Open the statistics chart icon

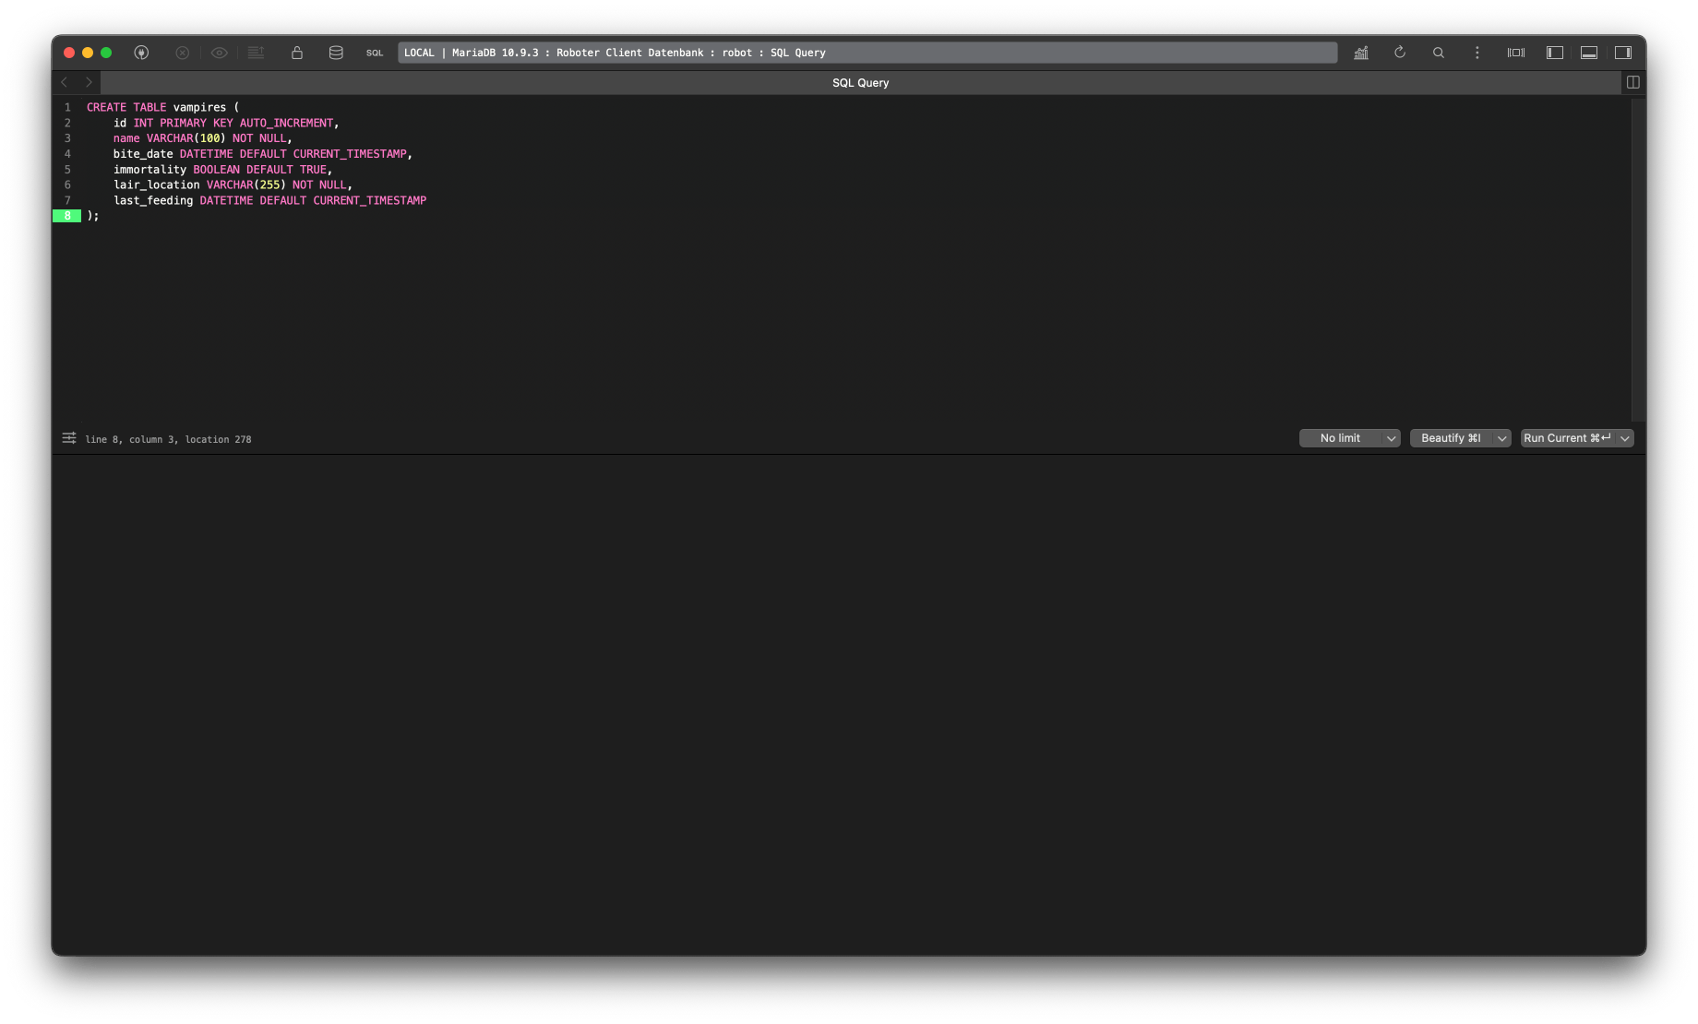click(x=1360, y=53)
